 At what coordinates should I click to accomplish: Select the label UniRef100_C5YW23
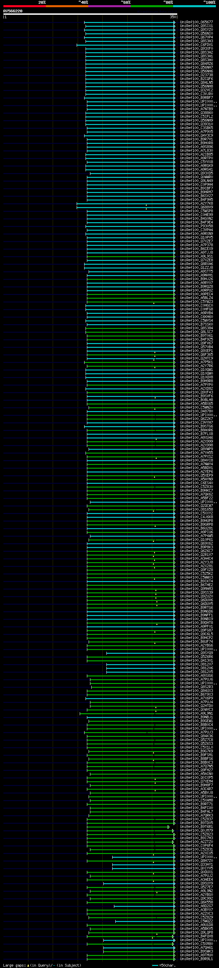coord(196,302)
